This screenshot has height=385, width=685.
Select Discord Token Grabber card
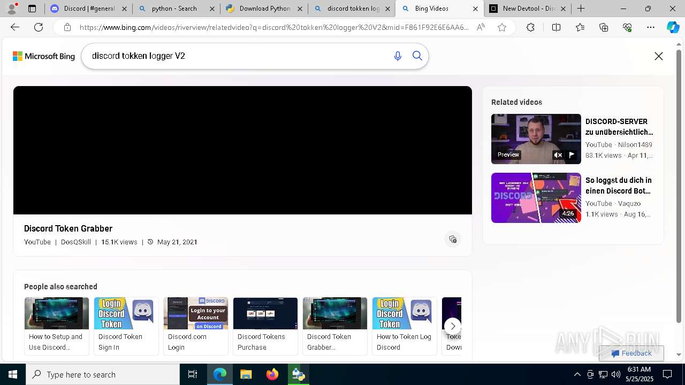coord(335,326)
